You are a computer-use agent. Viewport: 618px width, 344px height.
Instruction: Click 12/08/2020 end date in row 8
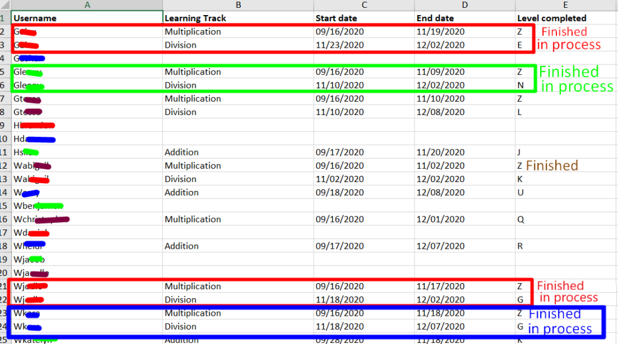click(465, 112)
